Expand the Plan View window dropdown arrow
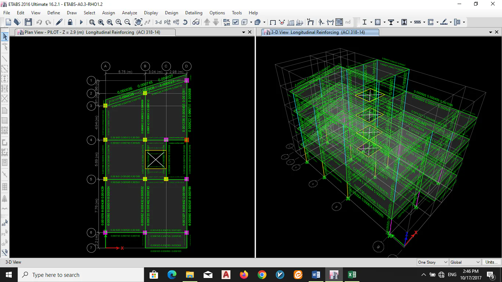Screen dimensions: 502x282 [243, 32]
